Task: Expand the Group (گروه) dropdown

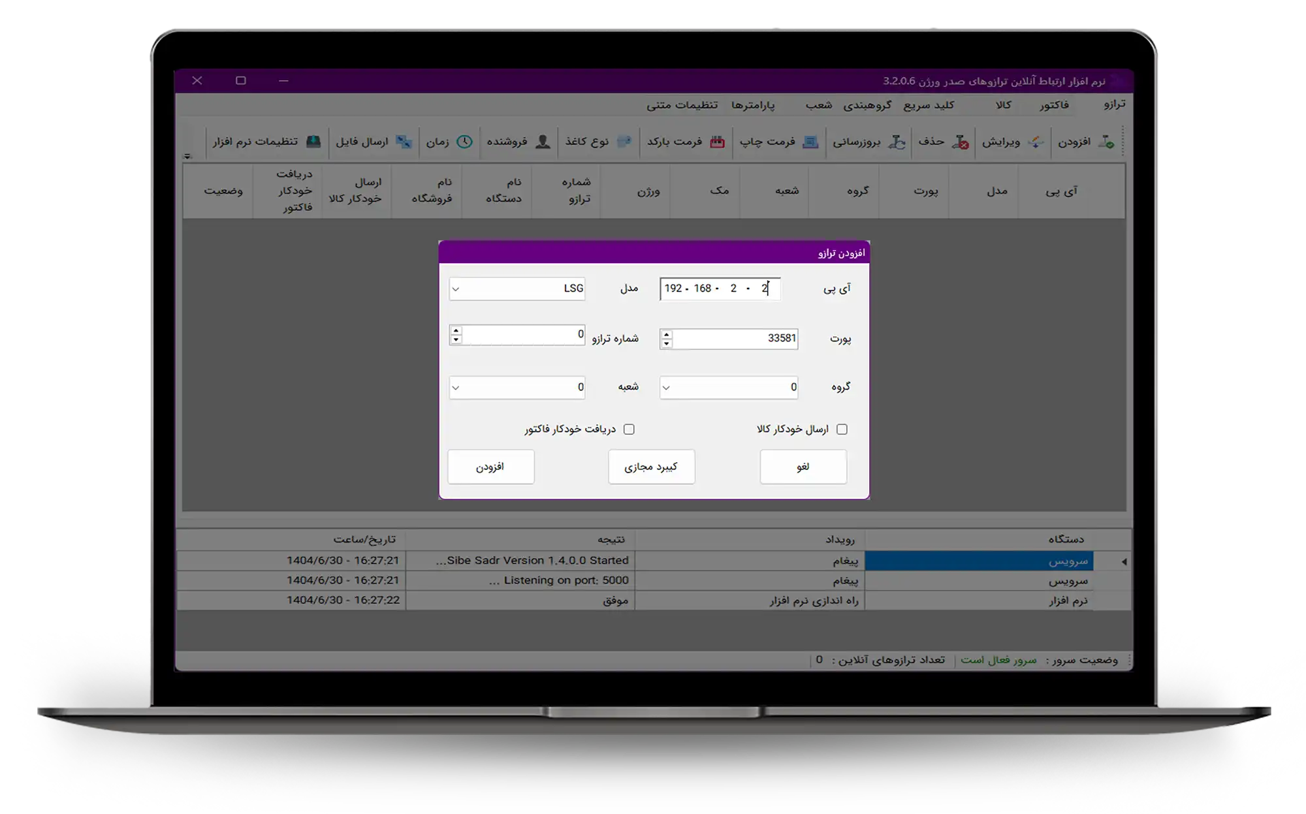Action: click(666, 387)
